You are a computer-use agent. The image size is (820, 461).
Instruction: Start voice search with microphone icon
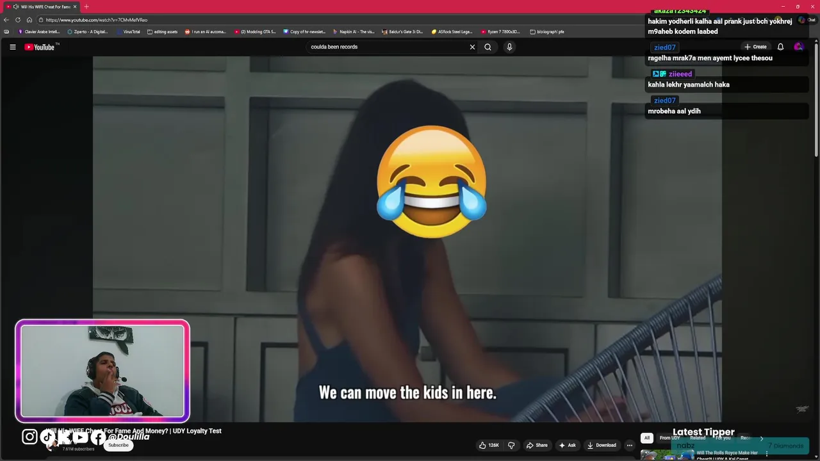509,47
